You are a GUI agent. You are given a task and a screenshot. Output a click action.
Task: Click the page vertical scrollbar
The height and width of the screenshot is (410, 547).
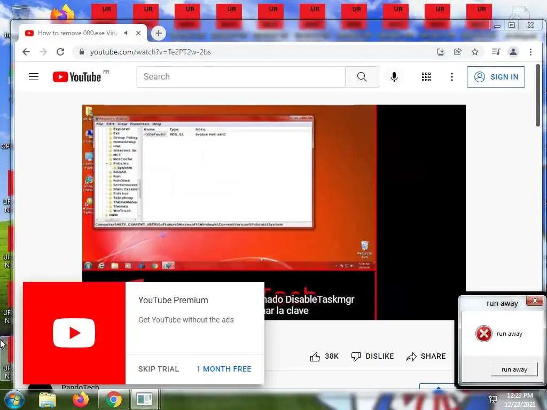538,95
